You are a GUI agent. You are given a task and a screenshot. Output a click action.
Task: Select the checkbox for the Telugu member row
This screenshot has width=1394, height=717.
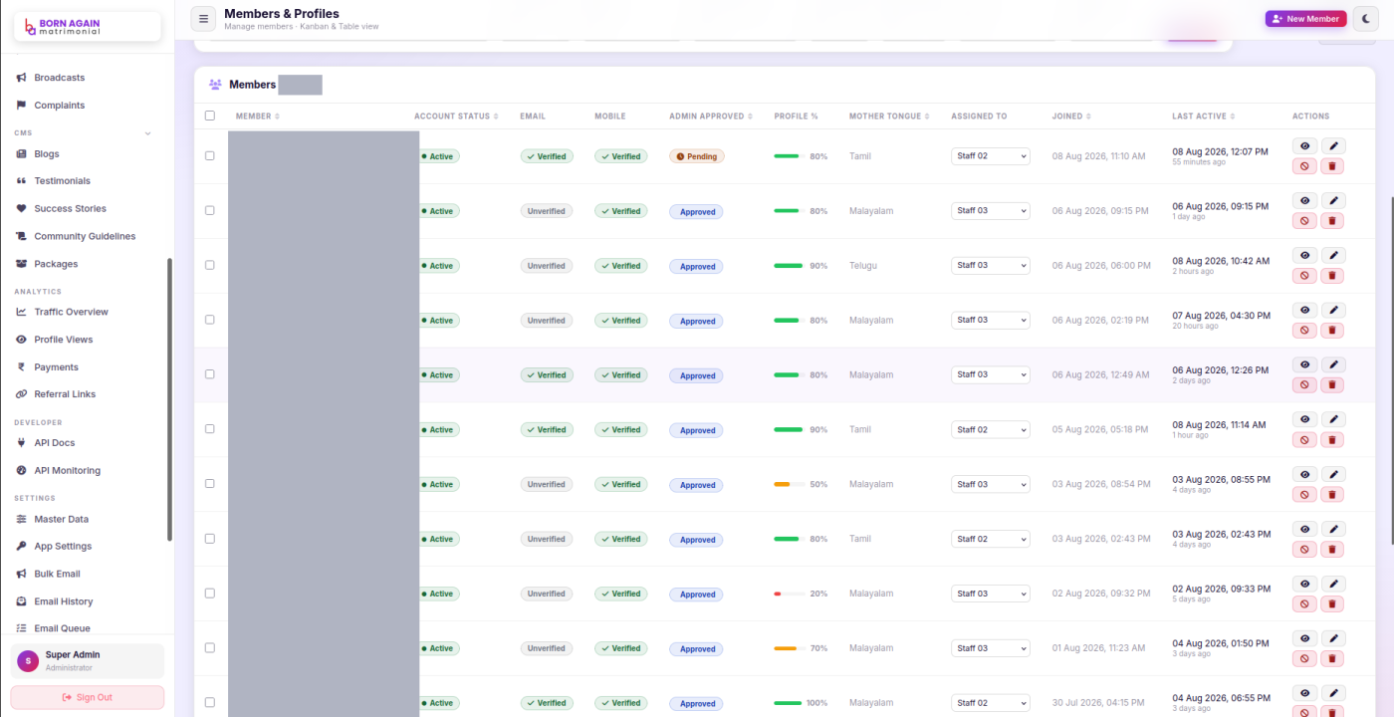[x=210, y=265]
